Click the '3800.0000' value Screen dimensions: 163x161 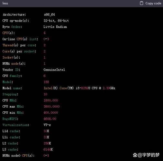[52, 107]
